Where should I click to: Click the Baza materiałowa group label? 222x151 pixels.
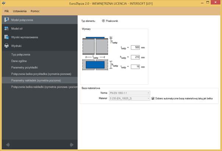point(91,88)
